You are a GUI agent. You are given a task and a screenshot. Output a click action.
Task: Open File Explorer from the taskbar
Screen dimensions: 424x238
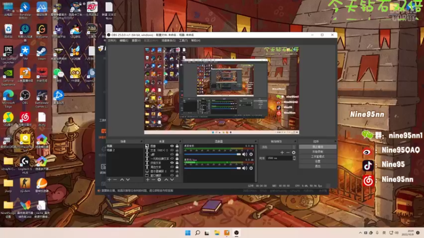[217, 233]
